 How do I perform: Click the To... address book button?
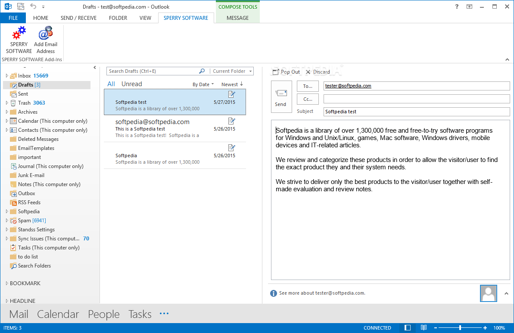pos(308,86)
